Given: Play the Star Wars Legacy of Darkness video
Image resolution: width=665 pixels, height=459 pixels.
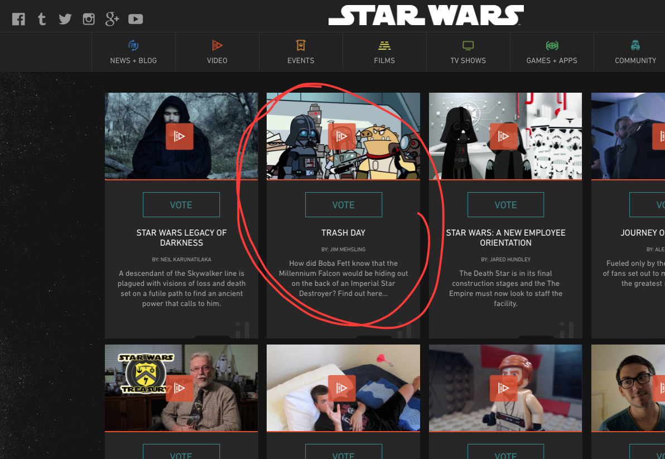Looking at the screenshot, I should coord(180,136).
